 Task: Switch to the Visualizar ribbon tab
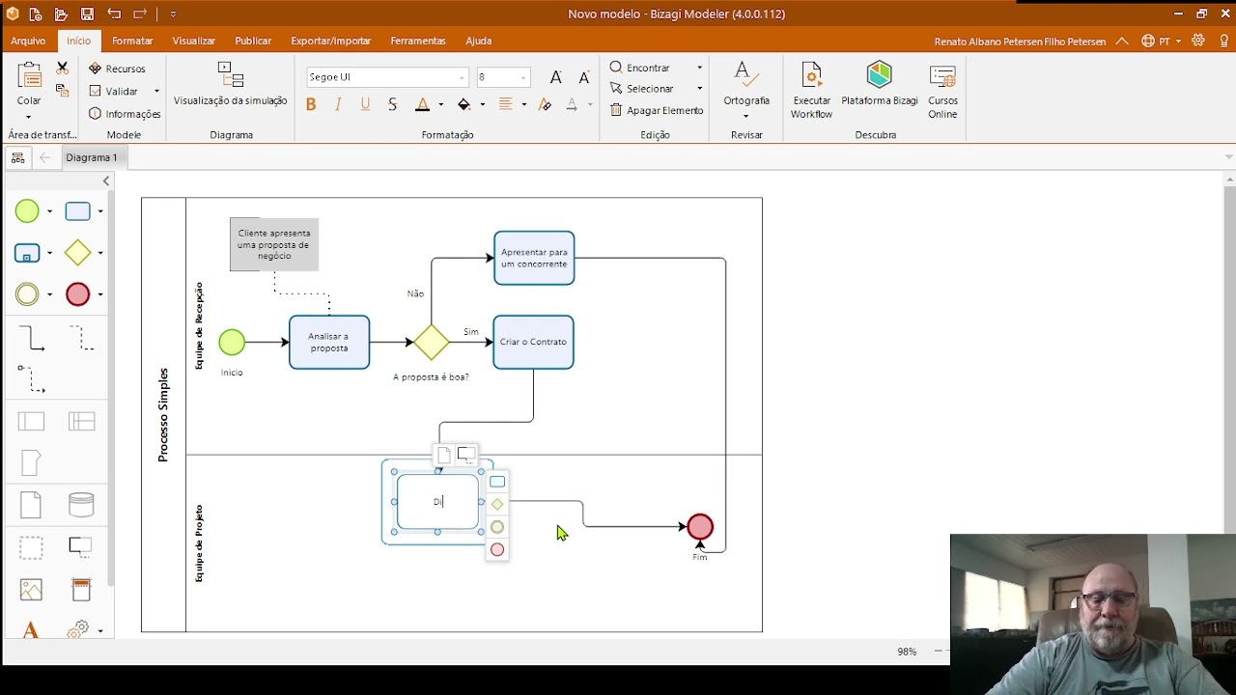[193, 41]
